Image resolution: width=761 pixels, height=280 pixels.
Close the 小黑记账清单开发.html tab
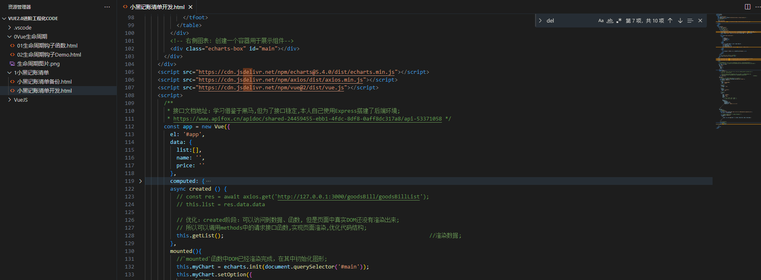[x=190, y=7]
